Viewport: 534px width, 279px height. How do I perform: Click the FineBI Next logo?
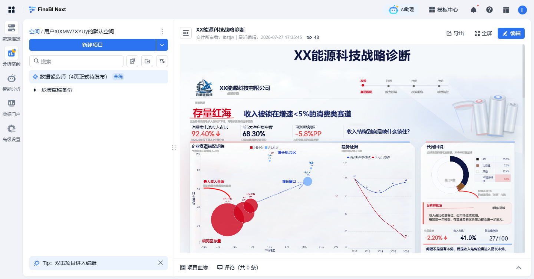47,10
